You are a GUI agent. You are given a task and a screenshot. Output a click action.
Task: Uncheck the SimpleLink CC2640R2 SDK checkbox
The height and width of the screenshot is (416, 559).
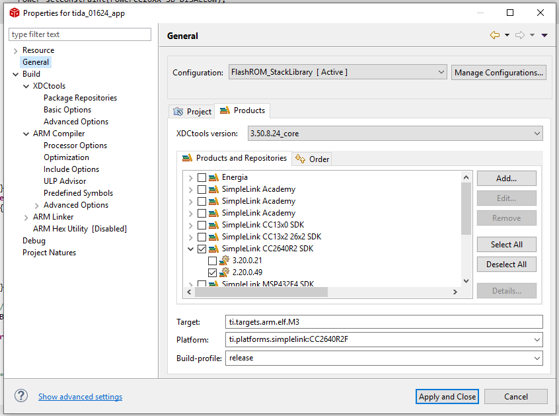point(202,249)
